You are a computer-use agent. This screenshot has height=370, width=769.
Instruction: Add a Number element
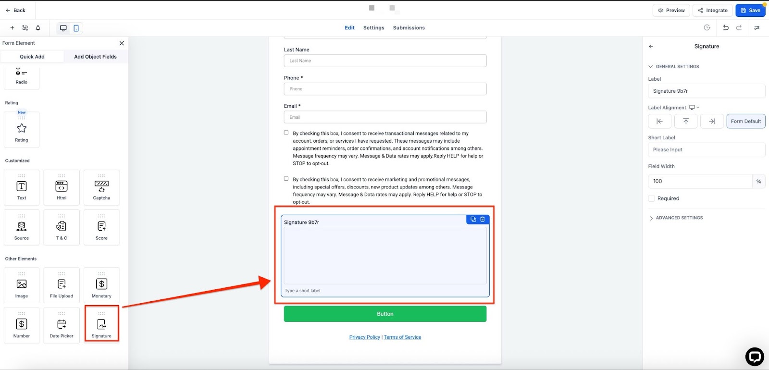pyautogui.click(x=22, y=325)
